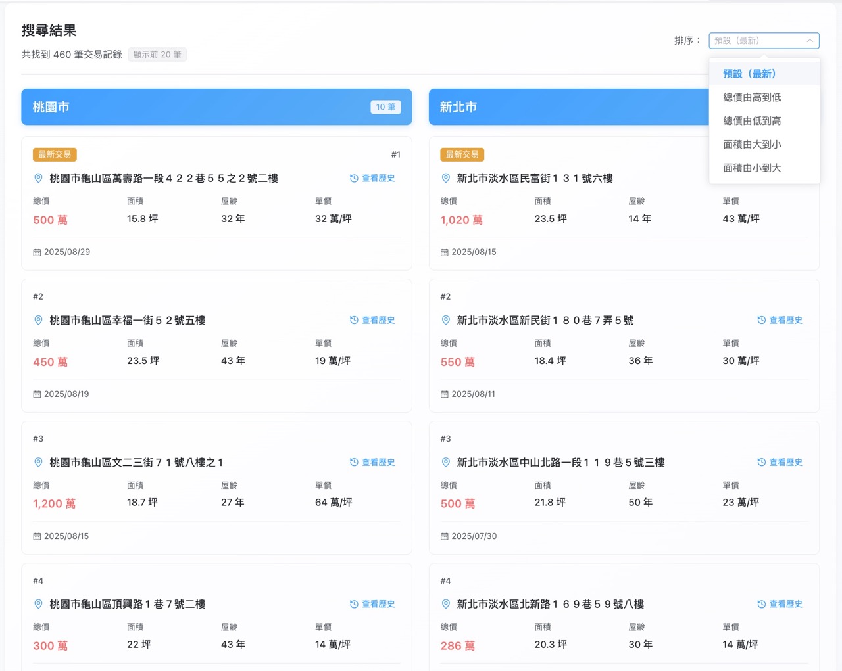Click the calendar icon next to 2025/08/29
The height and width of the screenshot is (671, 842).
click(37, 252)
